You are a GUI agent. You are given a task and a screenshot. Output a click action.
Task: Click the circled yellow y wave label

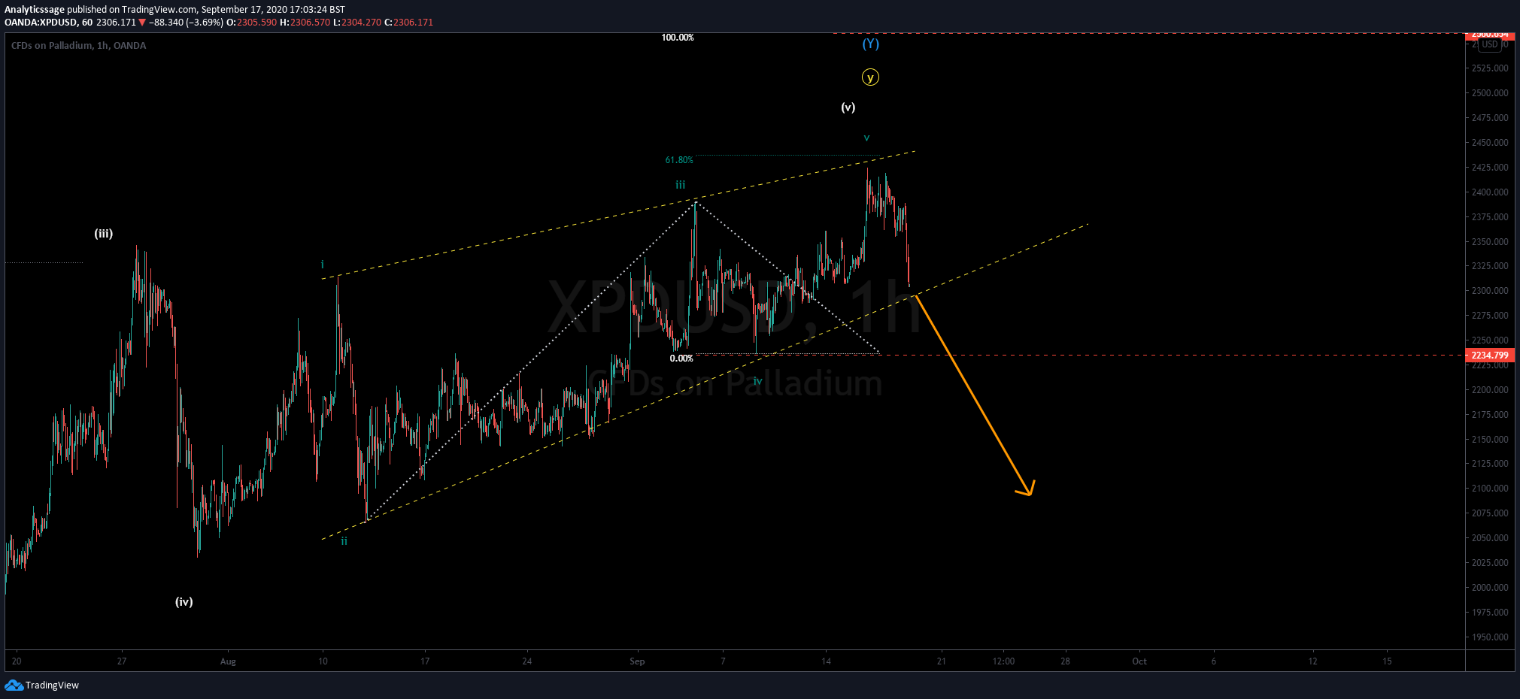point(870,77)
